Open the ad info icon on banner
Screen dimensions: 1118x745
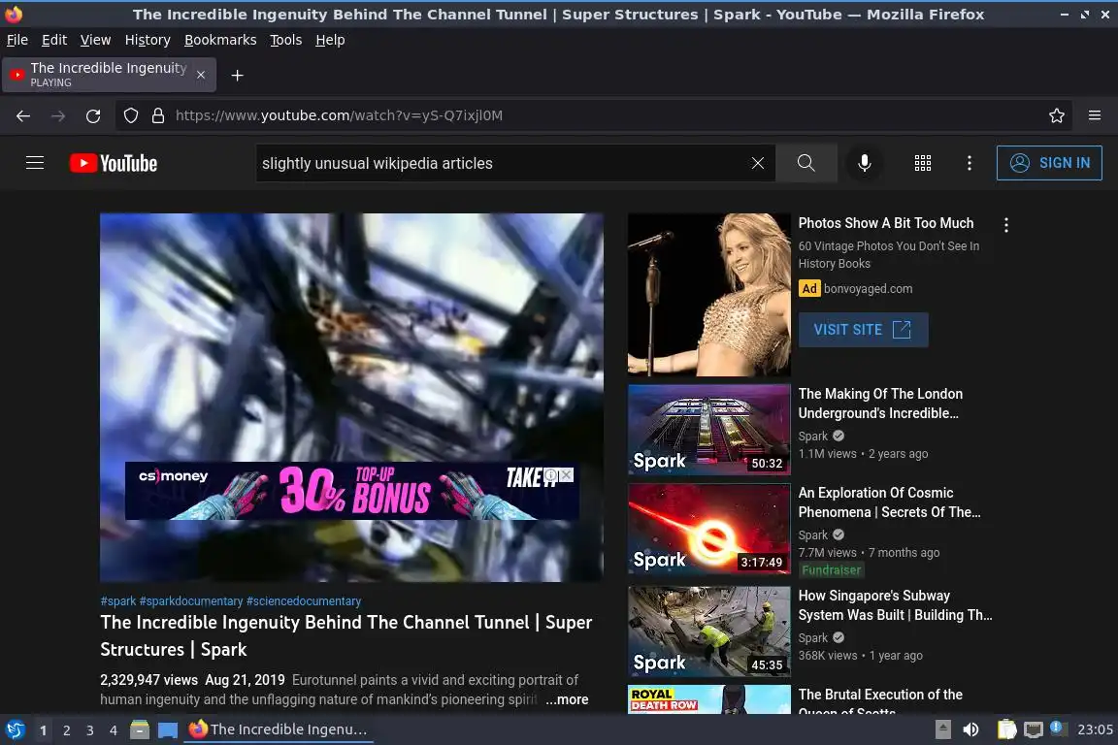(550, 474)
